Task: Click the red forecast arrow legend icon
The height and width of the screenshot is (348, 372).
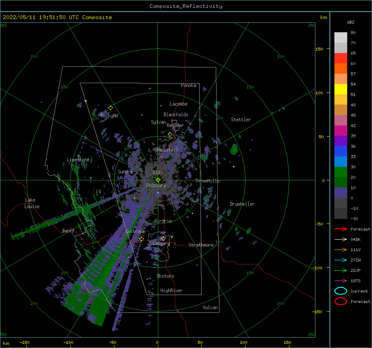Action: (x=341, y=229)
